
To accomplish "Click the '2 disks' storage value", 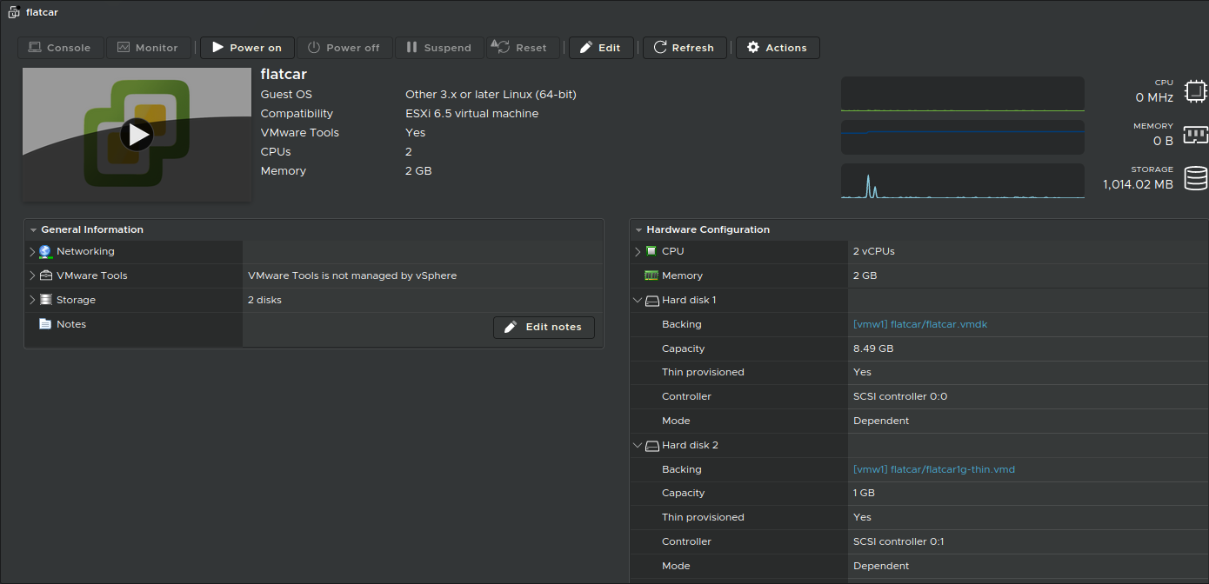I will click(x=264, y=300).
